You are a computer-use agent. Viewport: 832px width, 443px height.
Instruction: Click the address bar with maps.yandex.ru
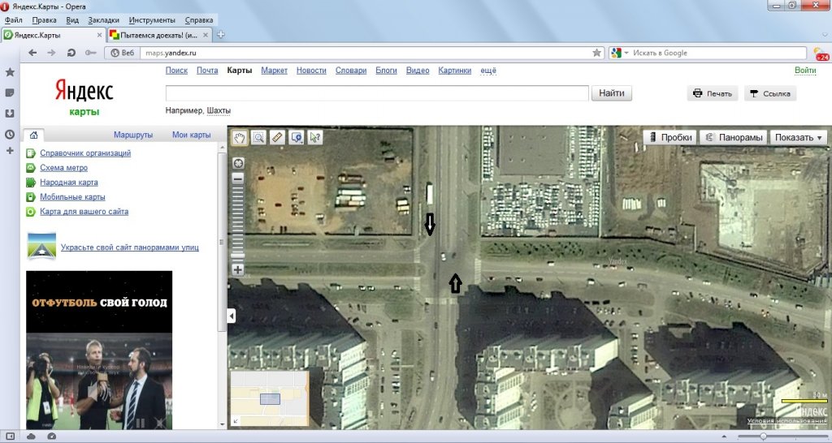pos(366,53)
